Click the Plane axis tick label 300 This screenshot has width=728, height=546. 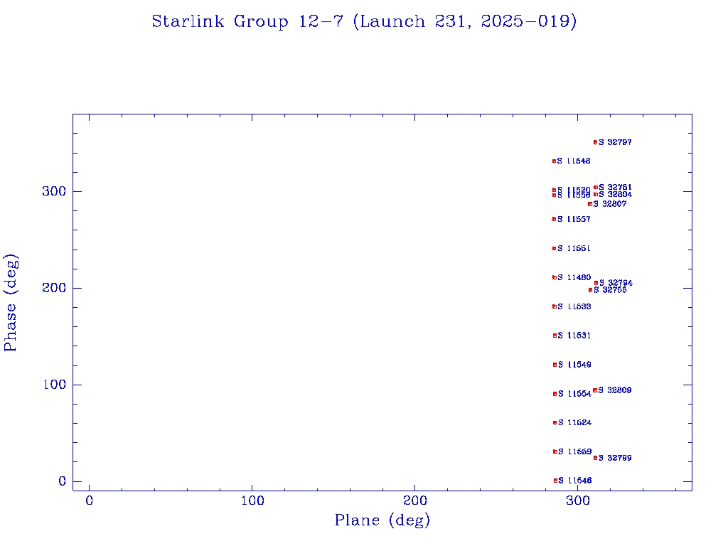(x=577, y=500)
